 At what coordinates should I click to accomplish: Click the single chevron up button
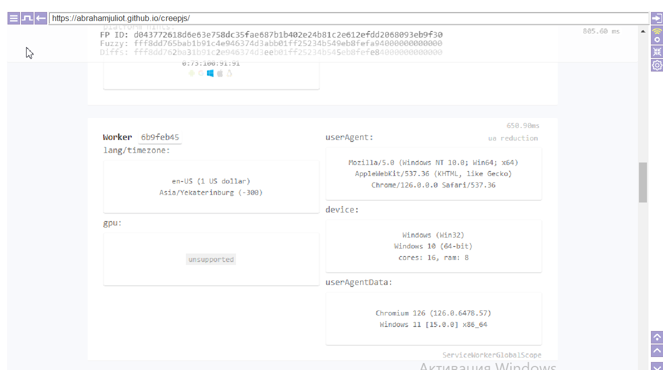(x=656, y=350)
